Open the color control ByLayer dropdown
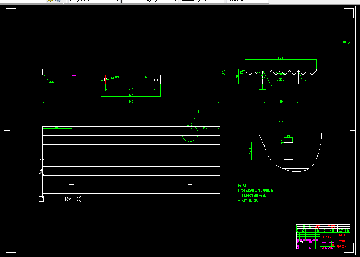The height and width of the screenshot is (257, 360). point(94,1)
